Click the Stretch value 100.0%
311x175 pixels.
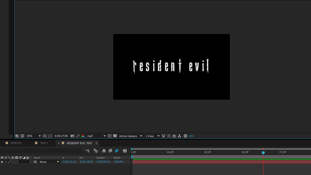119,162
